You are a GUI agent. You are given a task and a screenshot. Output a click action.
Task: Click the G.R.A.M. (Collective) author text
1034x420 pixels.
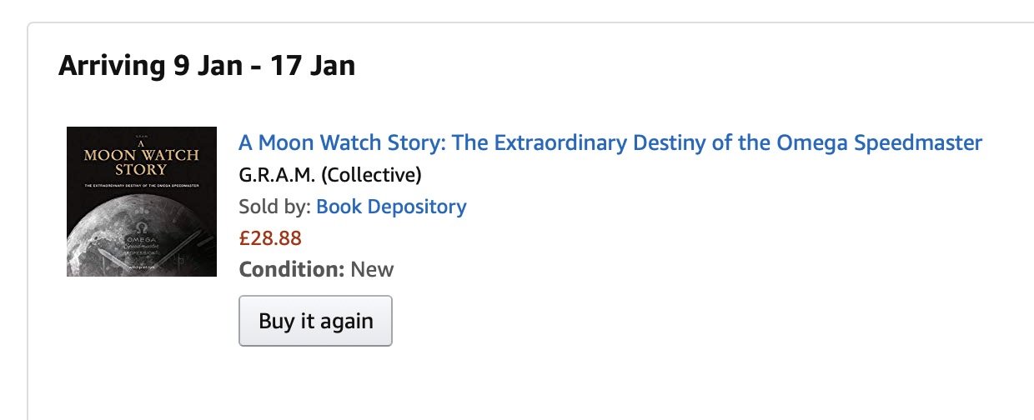pyautogui.click(x=330, y=175)
